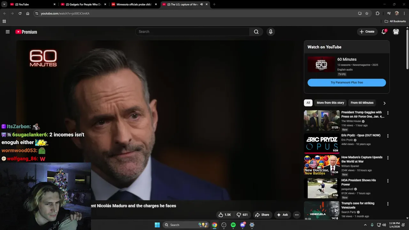The width and height of the screenshot is (409, 230).
Task: Open the volume icon in system tray
Action: (x=385, y=225)
